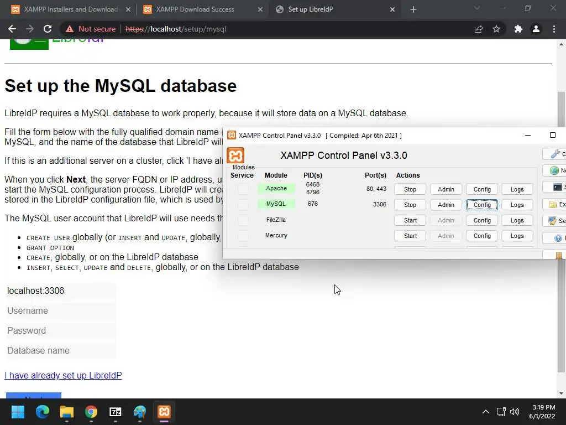Launch Microsoft Edge from the taskbar
This screenshot has height=425, width=566.
[42, 412]
